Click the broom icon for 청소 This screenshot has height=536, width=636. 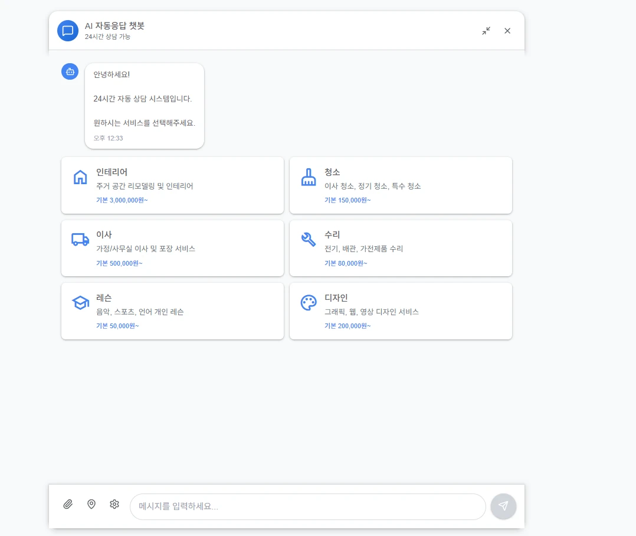tap(309, 177)
